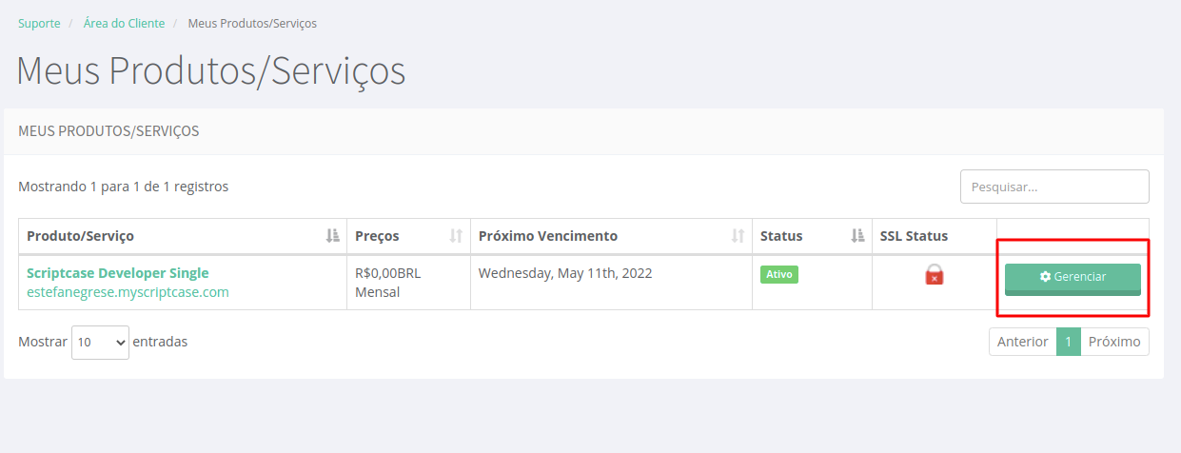
Task: Click the Anterior pagination button
Action: (1022, 342)
